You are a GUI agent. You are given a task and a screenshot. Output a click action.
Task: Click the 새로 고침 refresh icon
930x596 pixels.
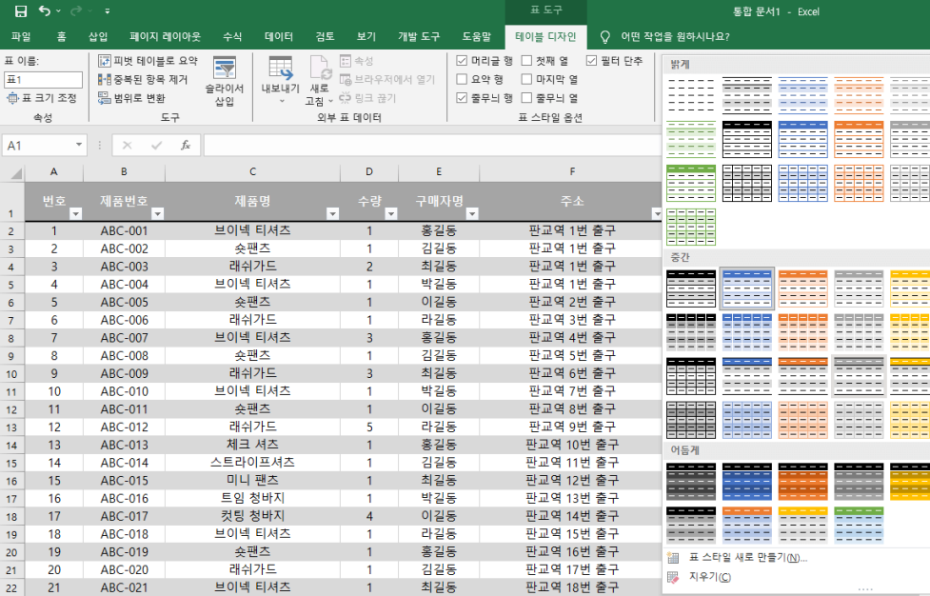319,69
